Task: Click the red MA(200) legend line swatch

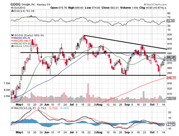Action: coord(12,41)
